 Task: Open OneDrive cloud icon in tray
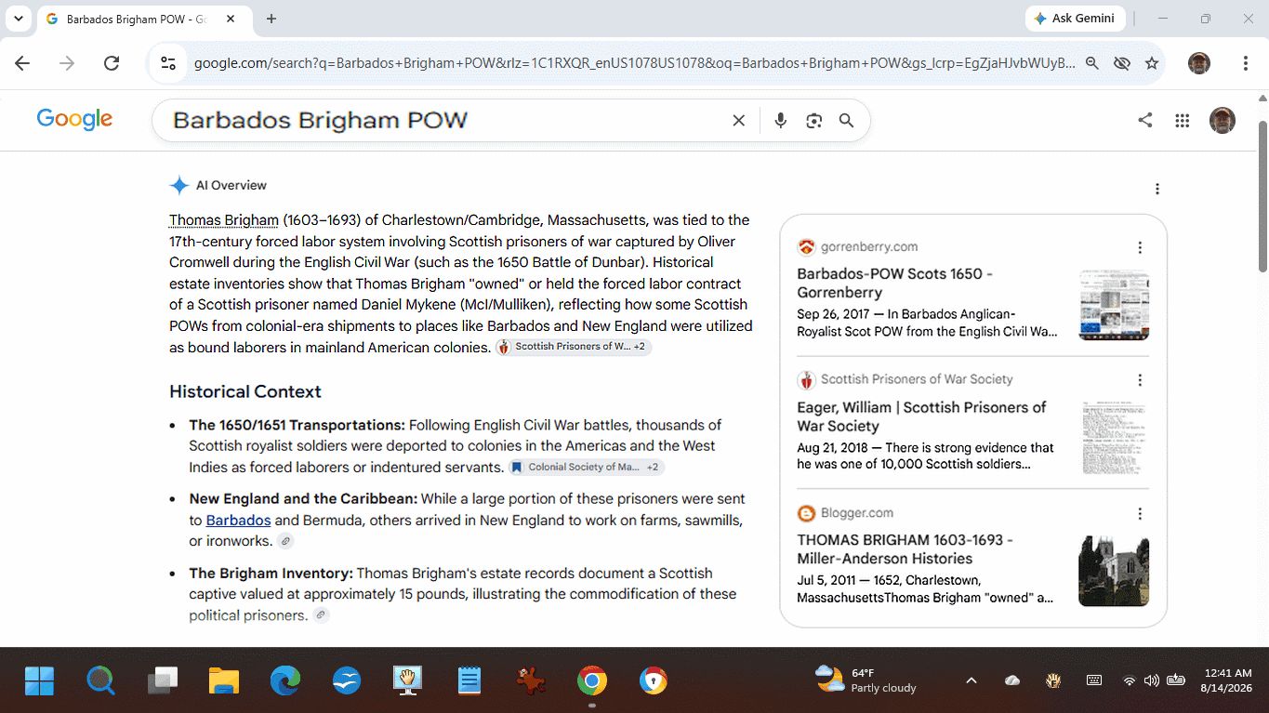[1012, 680]
